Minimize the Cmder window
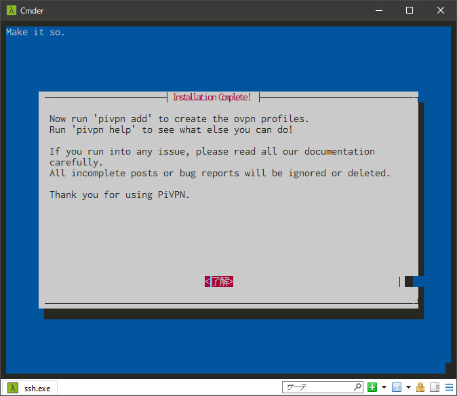457x396 pixels. pyautogui.click(x=379, y=10)
